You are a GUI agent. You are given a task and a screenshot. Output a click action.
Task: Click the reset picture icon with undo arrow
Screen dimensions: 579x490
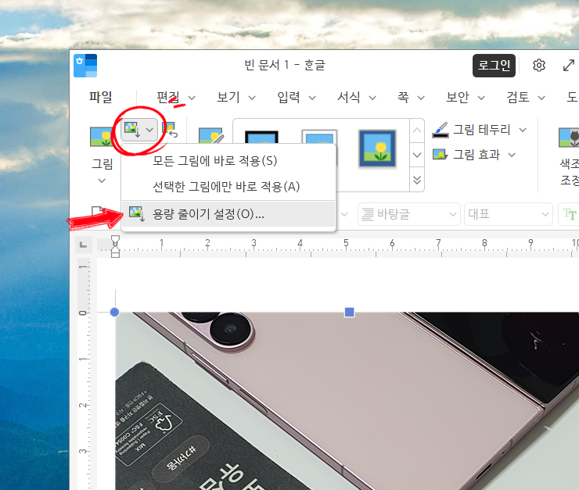pyautogui.click(x=170, y=130)
